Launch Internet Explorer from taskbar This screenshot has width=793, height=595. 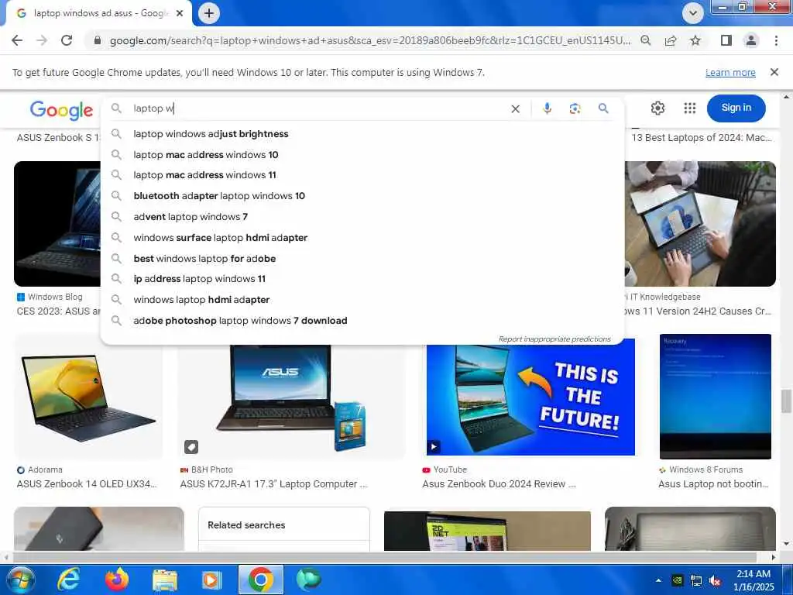tap(68, 580)
